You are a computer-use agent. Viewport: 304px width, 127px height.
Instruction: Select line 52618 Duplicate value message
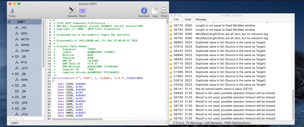coord(230,81)
